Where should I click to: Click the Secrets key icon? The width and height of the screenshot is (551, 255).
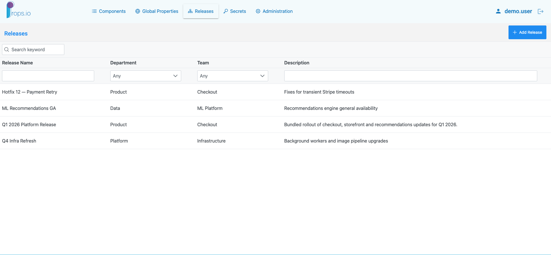click(x=226, y=11)
